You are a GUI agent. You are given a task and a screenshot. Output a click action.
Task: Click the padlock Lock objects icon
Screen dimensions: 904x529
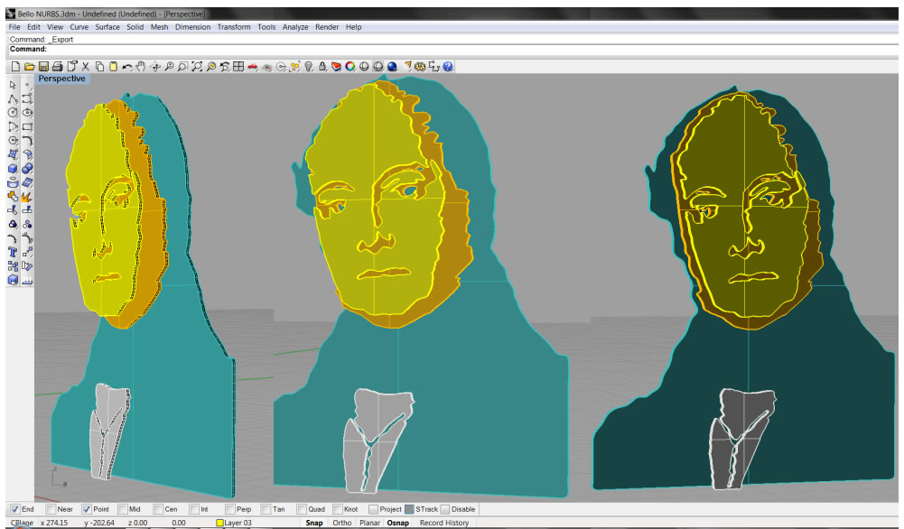tap(322, 67)
